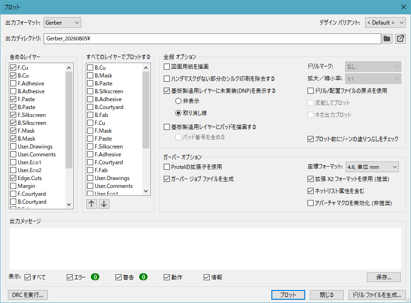Image resolution: width=411 pixels, height=303 pixels.
Task: Close the プロット dialog window
Action: tap(404, 7)
